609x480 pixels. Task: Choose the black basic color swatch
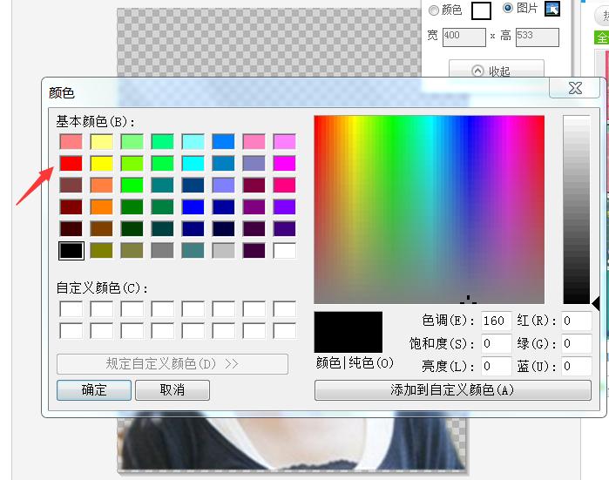(71, 251)
